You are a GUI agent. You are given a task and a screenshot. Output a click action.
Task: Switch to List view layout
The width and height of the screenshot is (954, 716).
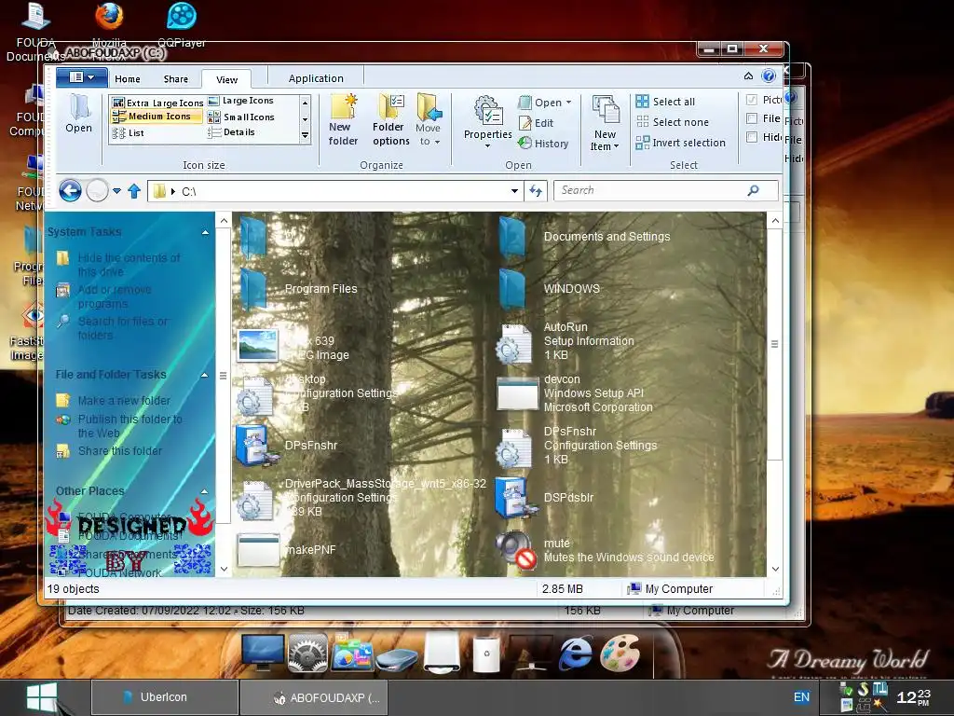pyautogui.click(x=129, y=132)
